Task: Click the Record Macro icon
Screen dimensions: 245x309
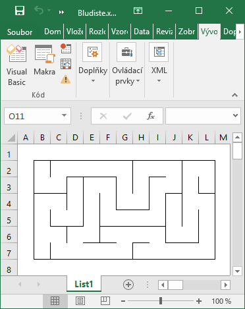Action: 66,48
